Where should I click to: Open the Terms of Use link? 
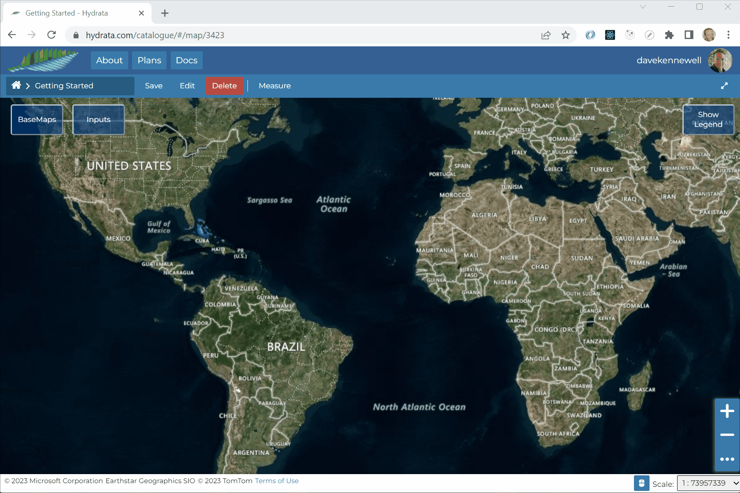277,481
